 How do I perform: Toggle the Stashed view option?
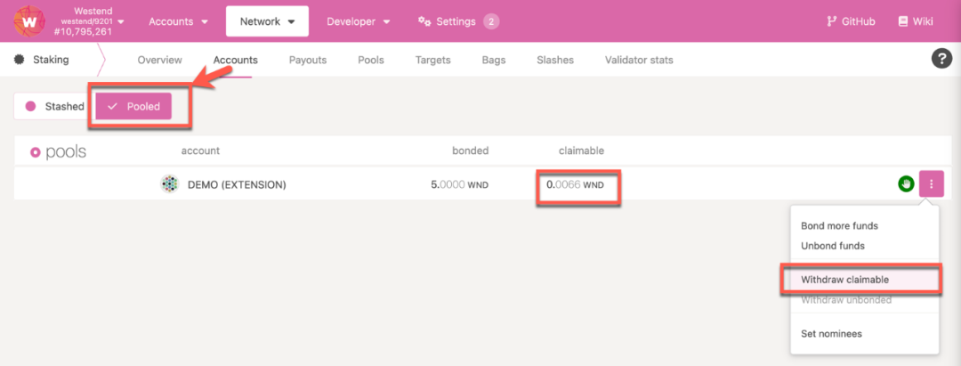point(54,106)
